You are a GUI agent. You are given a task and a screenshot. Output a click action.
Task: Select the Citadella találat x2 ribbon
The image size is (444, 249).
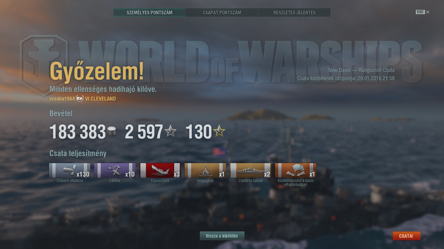[x=250, y=171]
